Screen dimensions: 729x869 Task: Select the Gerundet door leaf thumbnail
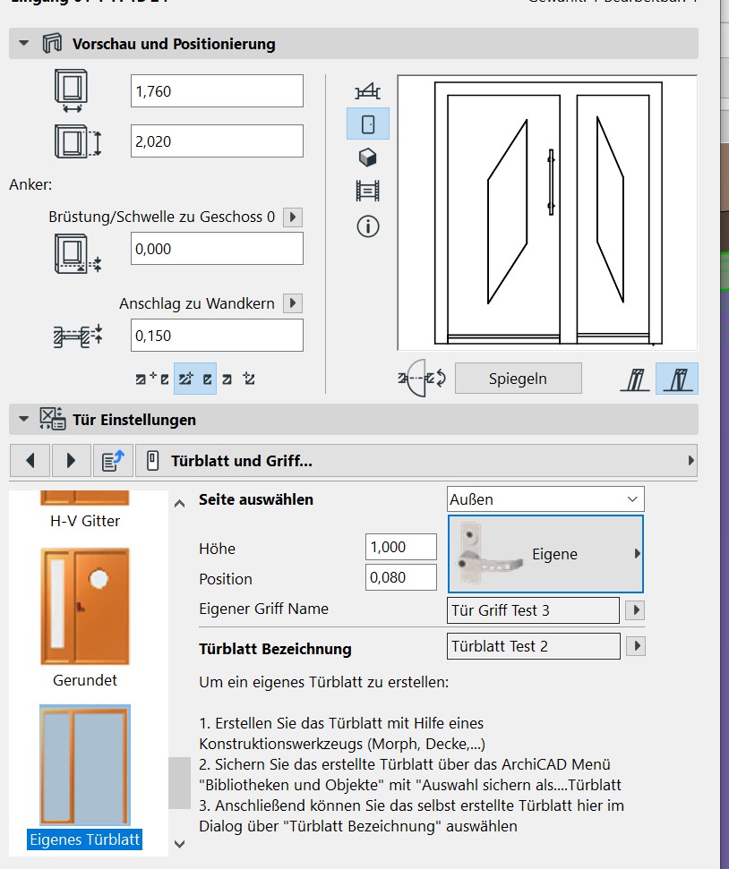[84, 607]
